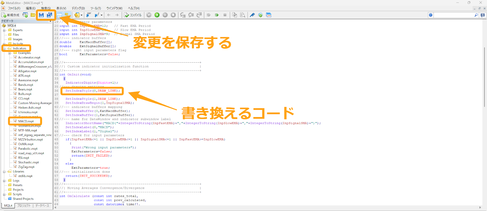Click the function list 'f' icon
This screenshot has width=487, height=211.
tap(97, 15)
